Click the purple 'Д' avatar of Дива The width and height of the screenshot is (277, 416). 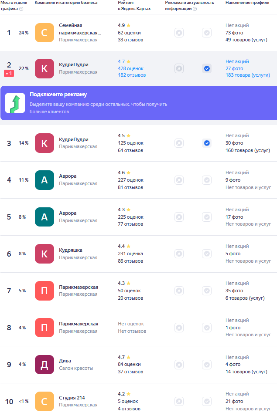[x=44, y=365]
